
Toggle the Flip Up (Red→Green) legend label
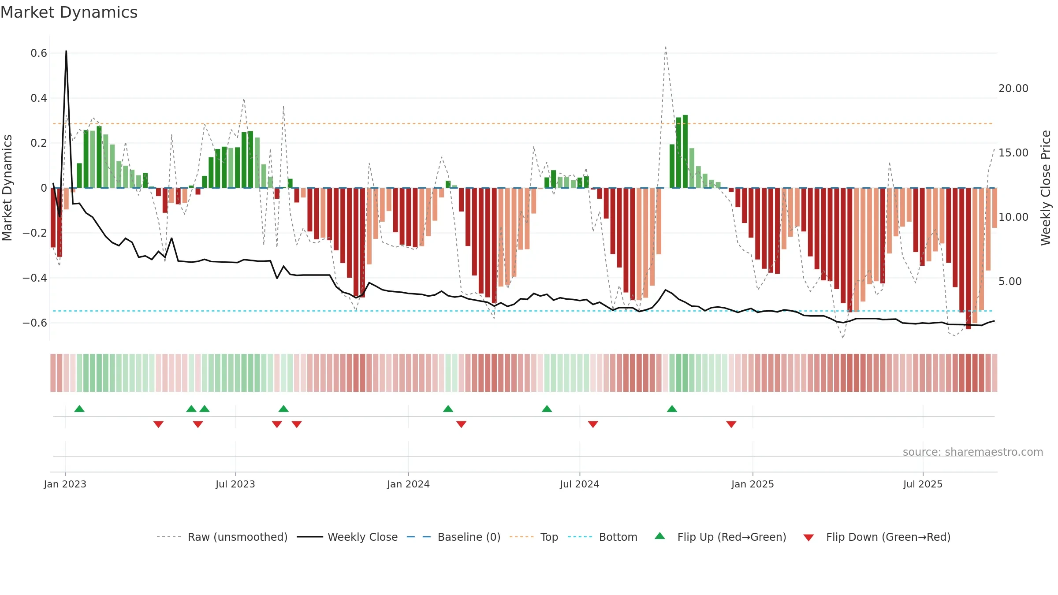[x=732, y=537]
